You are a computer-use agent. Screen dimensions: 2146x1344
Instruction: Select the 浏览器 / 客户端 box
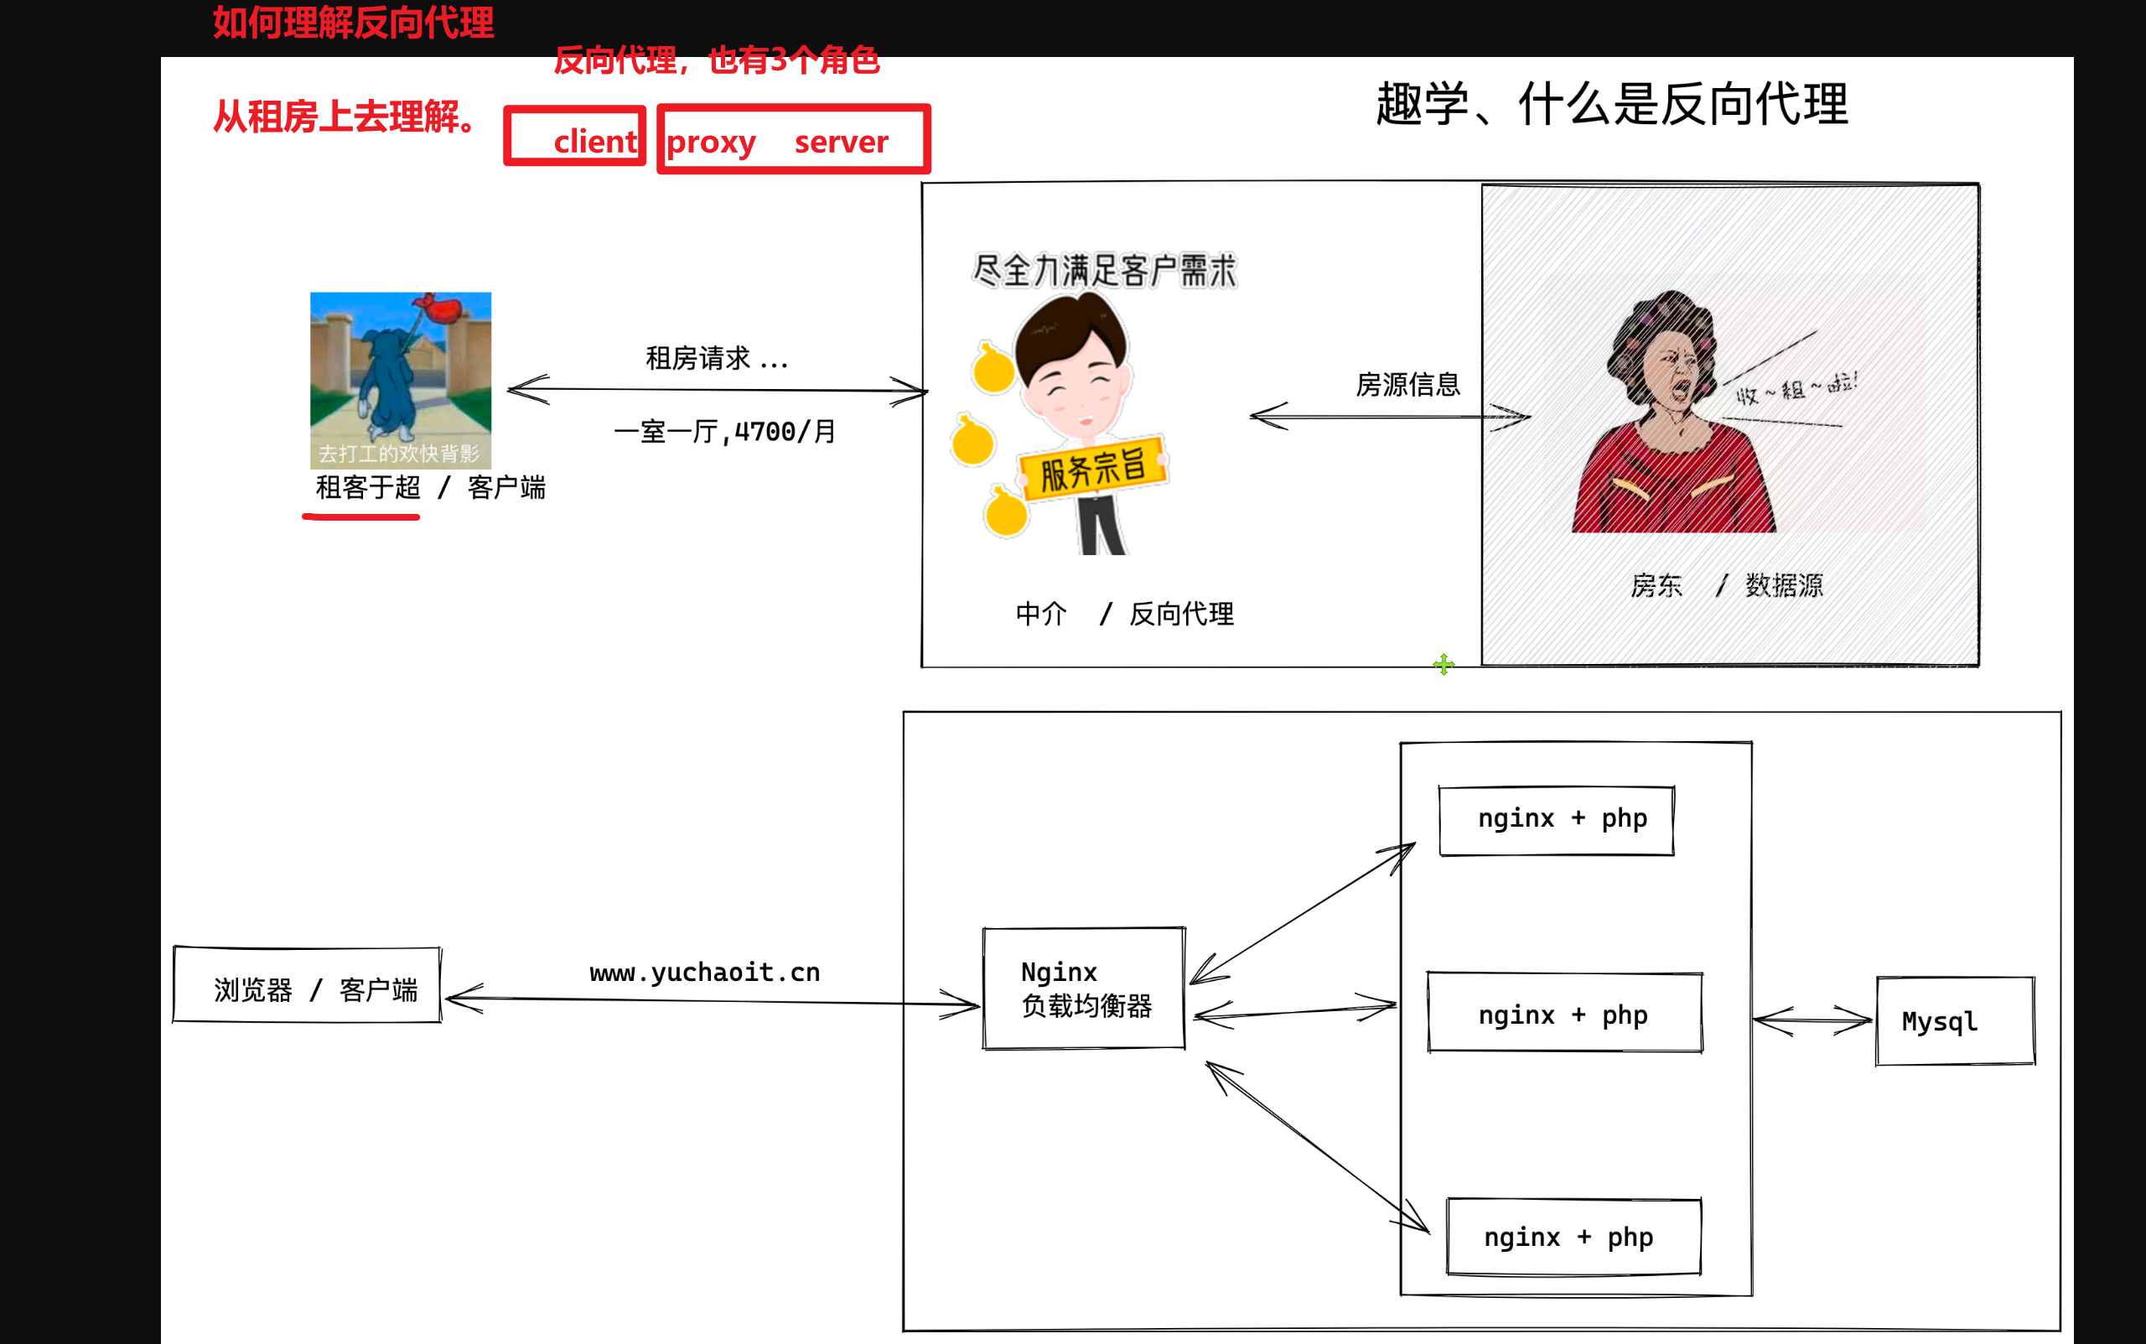click(x=308, y=985)
